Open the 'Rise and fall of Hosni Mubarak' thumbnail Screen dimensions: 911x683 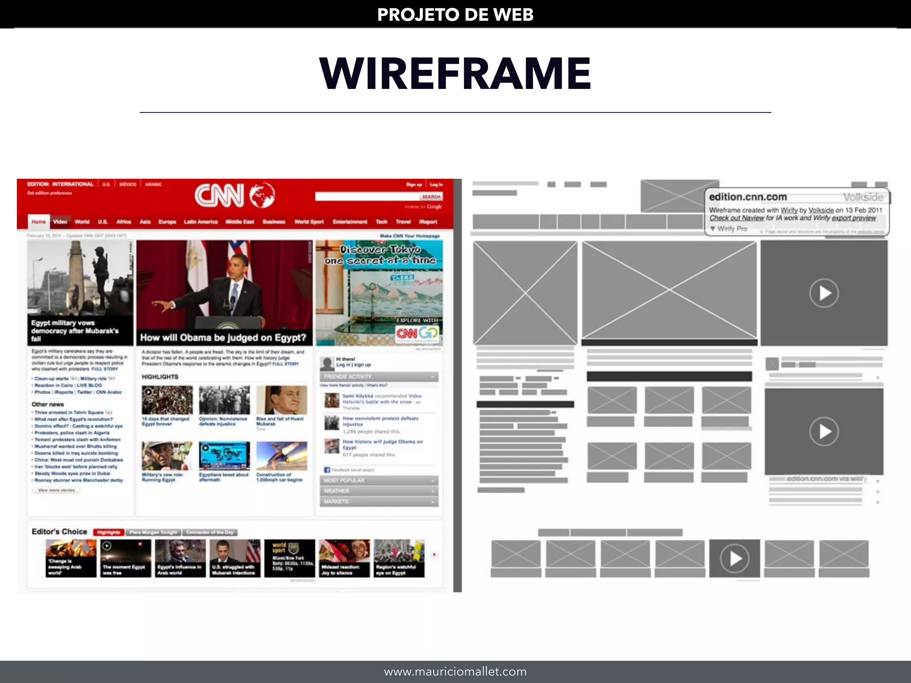pyautogui.click(x=282, y=400)
